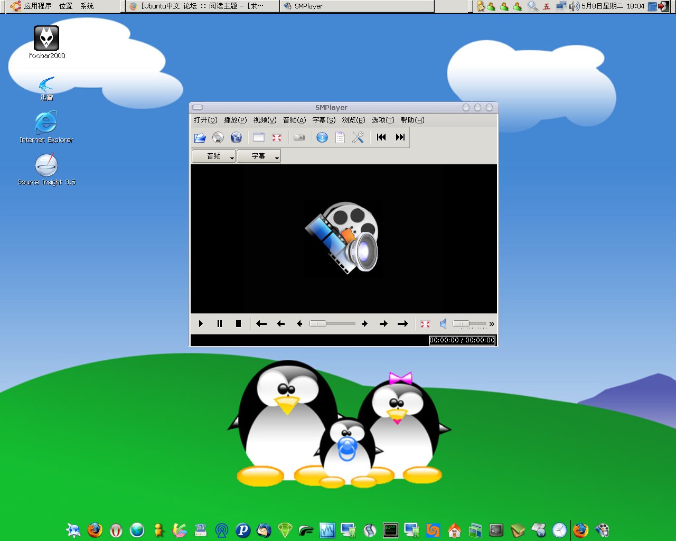Click the system volume speaker in top panel
The width and height of the screenshot is (676, 541).
pyautogui.click(x=574, y=6)
